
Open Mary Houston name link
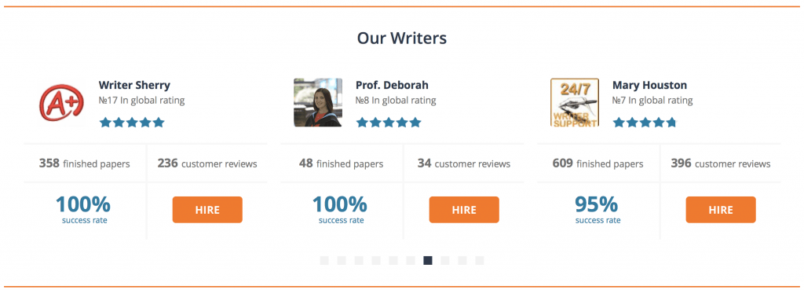tap(649, 85)
